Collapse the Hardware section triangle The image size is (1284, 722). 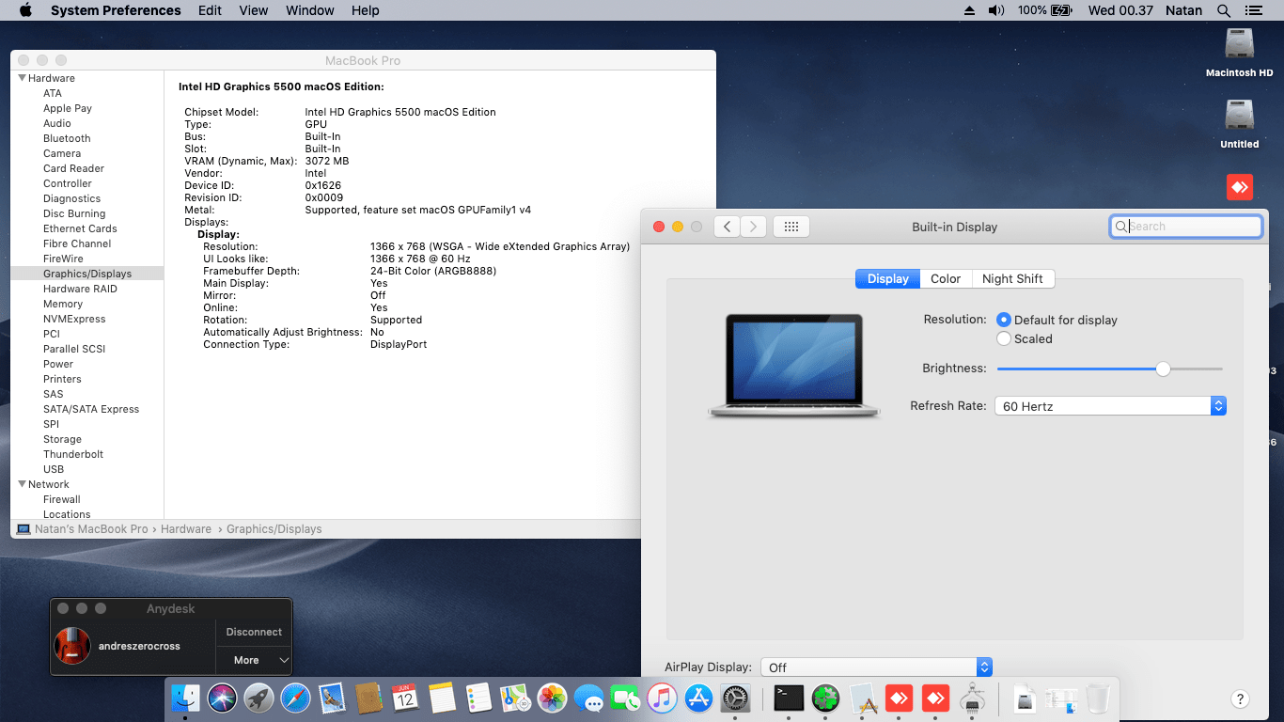point(22,78)
